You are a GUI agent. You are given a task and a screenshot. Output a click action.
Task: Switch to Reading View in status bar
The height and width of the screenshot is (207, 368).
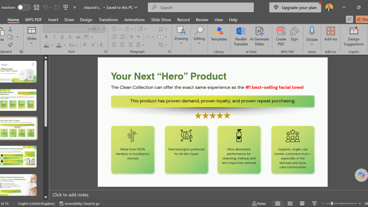[302, 204]
